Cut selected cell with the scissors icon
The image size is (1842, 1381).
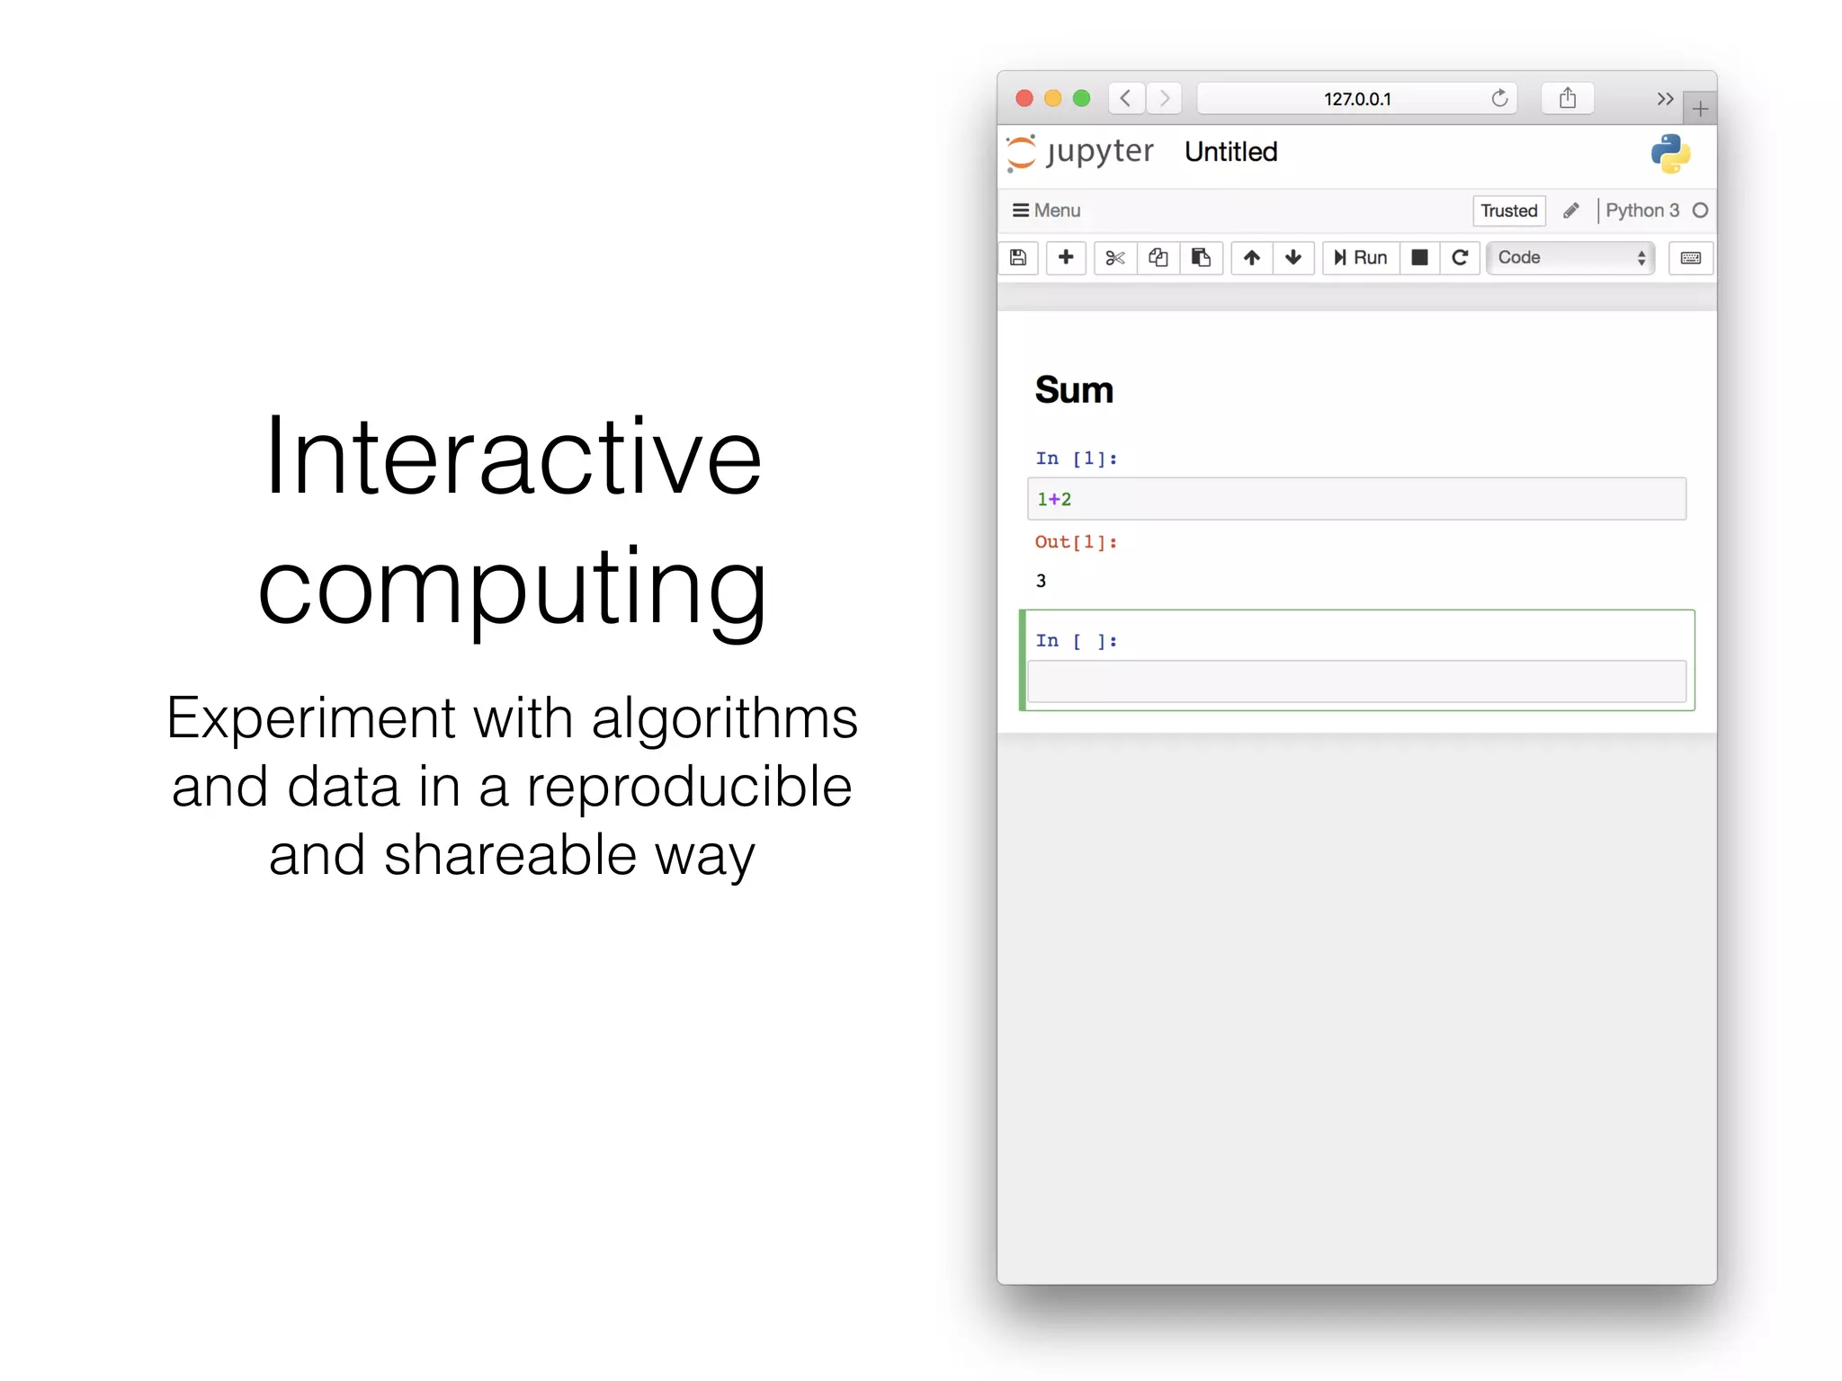click(1115, 258)
